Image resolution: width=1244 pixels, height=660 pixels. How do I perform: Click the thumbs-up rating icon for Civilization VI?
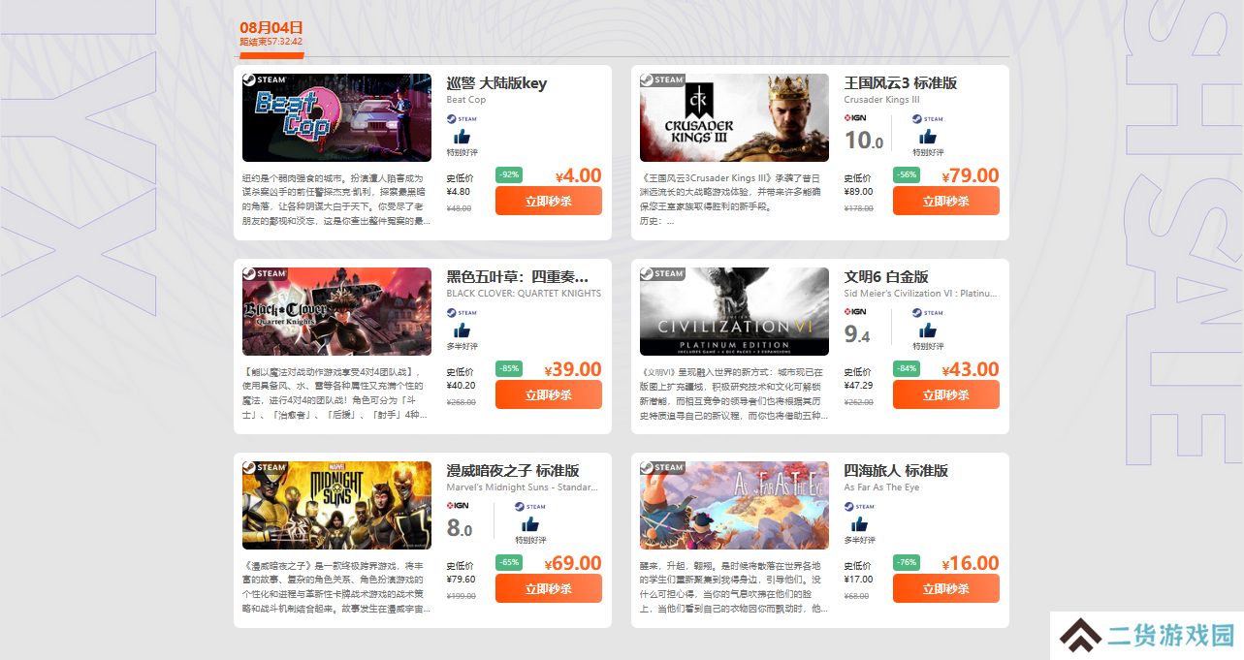[927, 330]
